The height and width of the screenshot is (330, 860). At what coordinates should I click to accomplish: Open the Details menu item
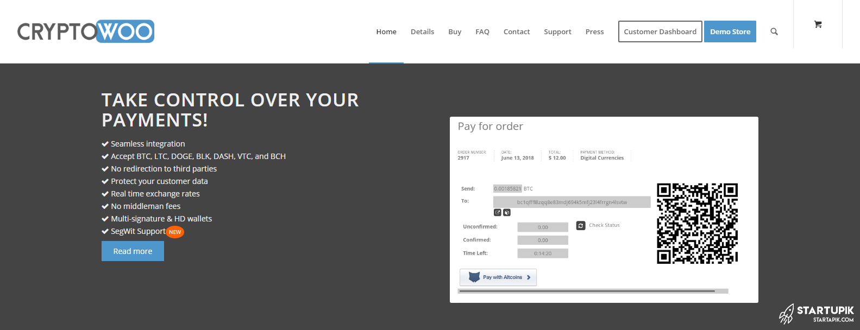tap(422, 32)
